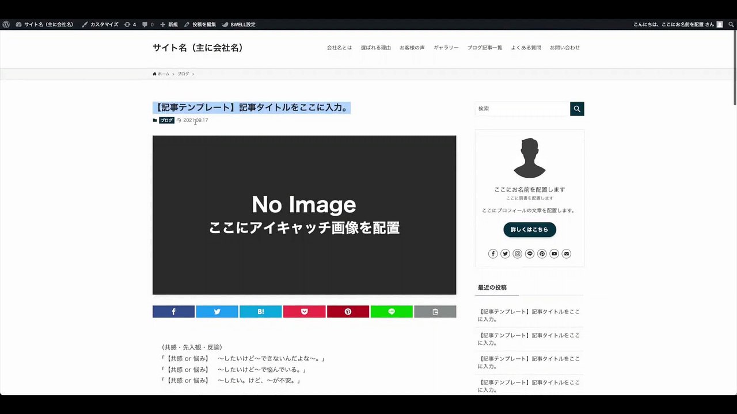The image size is (737, 414).
Task: Open the second recent post link
Action: point(529,339)
